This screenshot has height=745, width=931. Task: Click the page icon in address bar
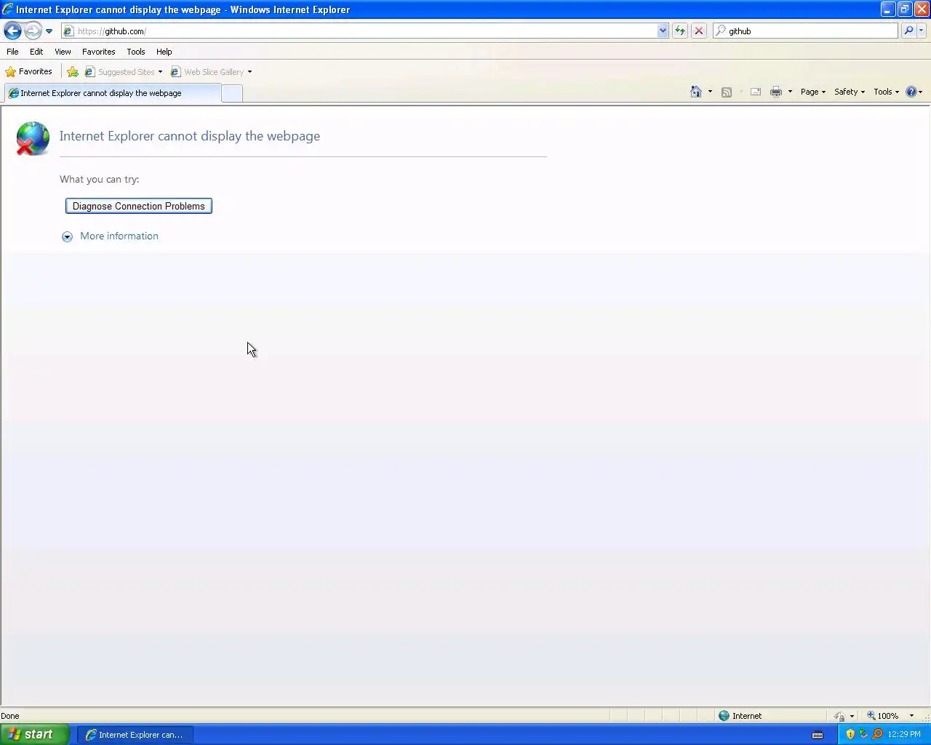pyautogui.click(x=68, y=31)
